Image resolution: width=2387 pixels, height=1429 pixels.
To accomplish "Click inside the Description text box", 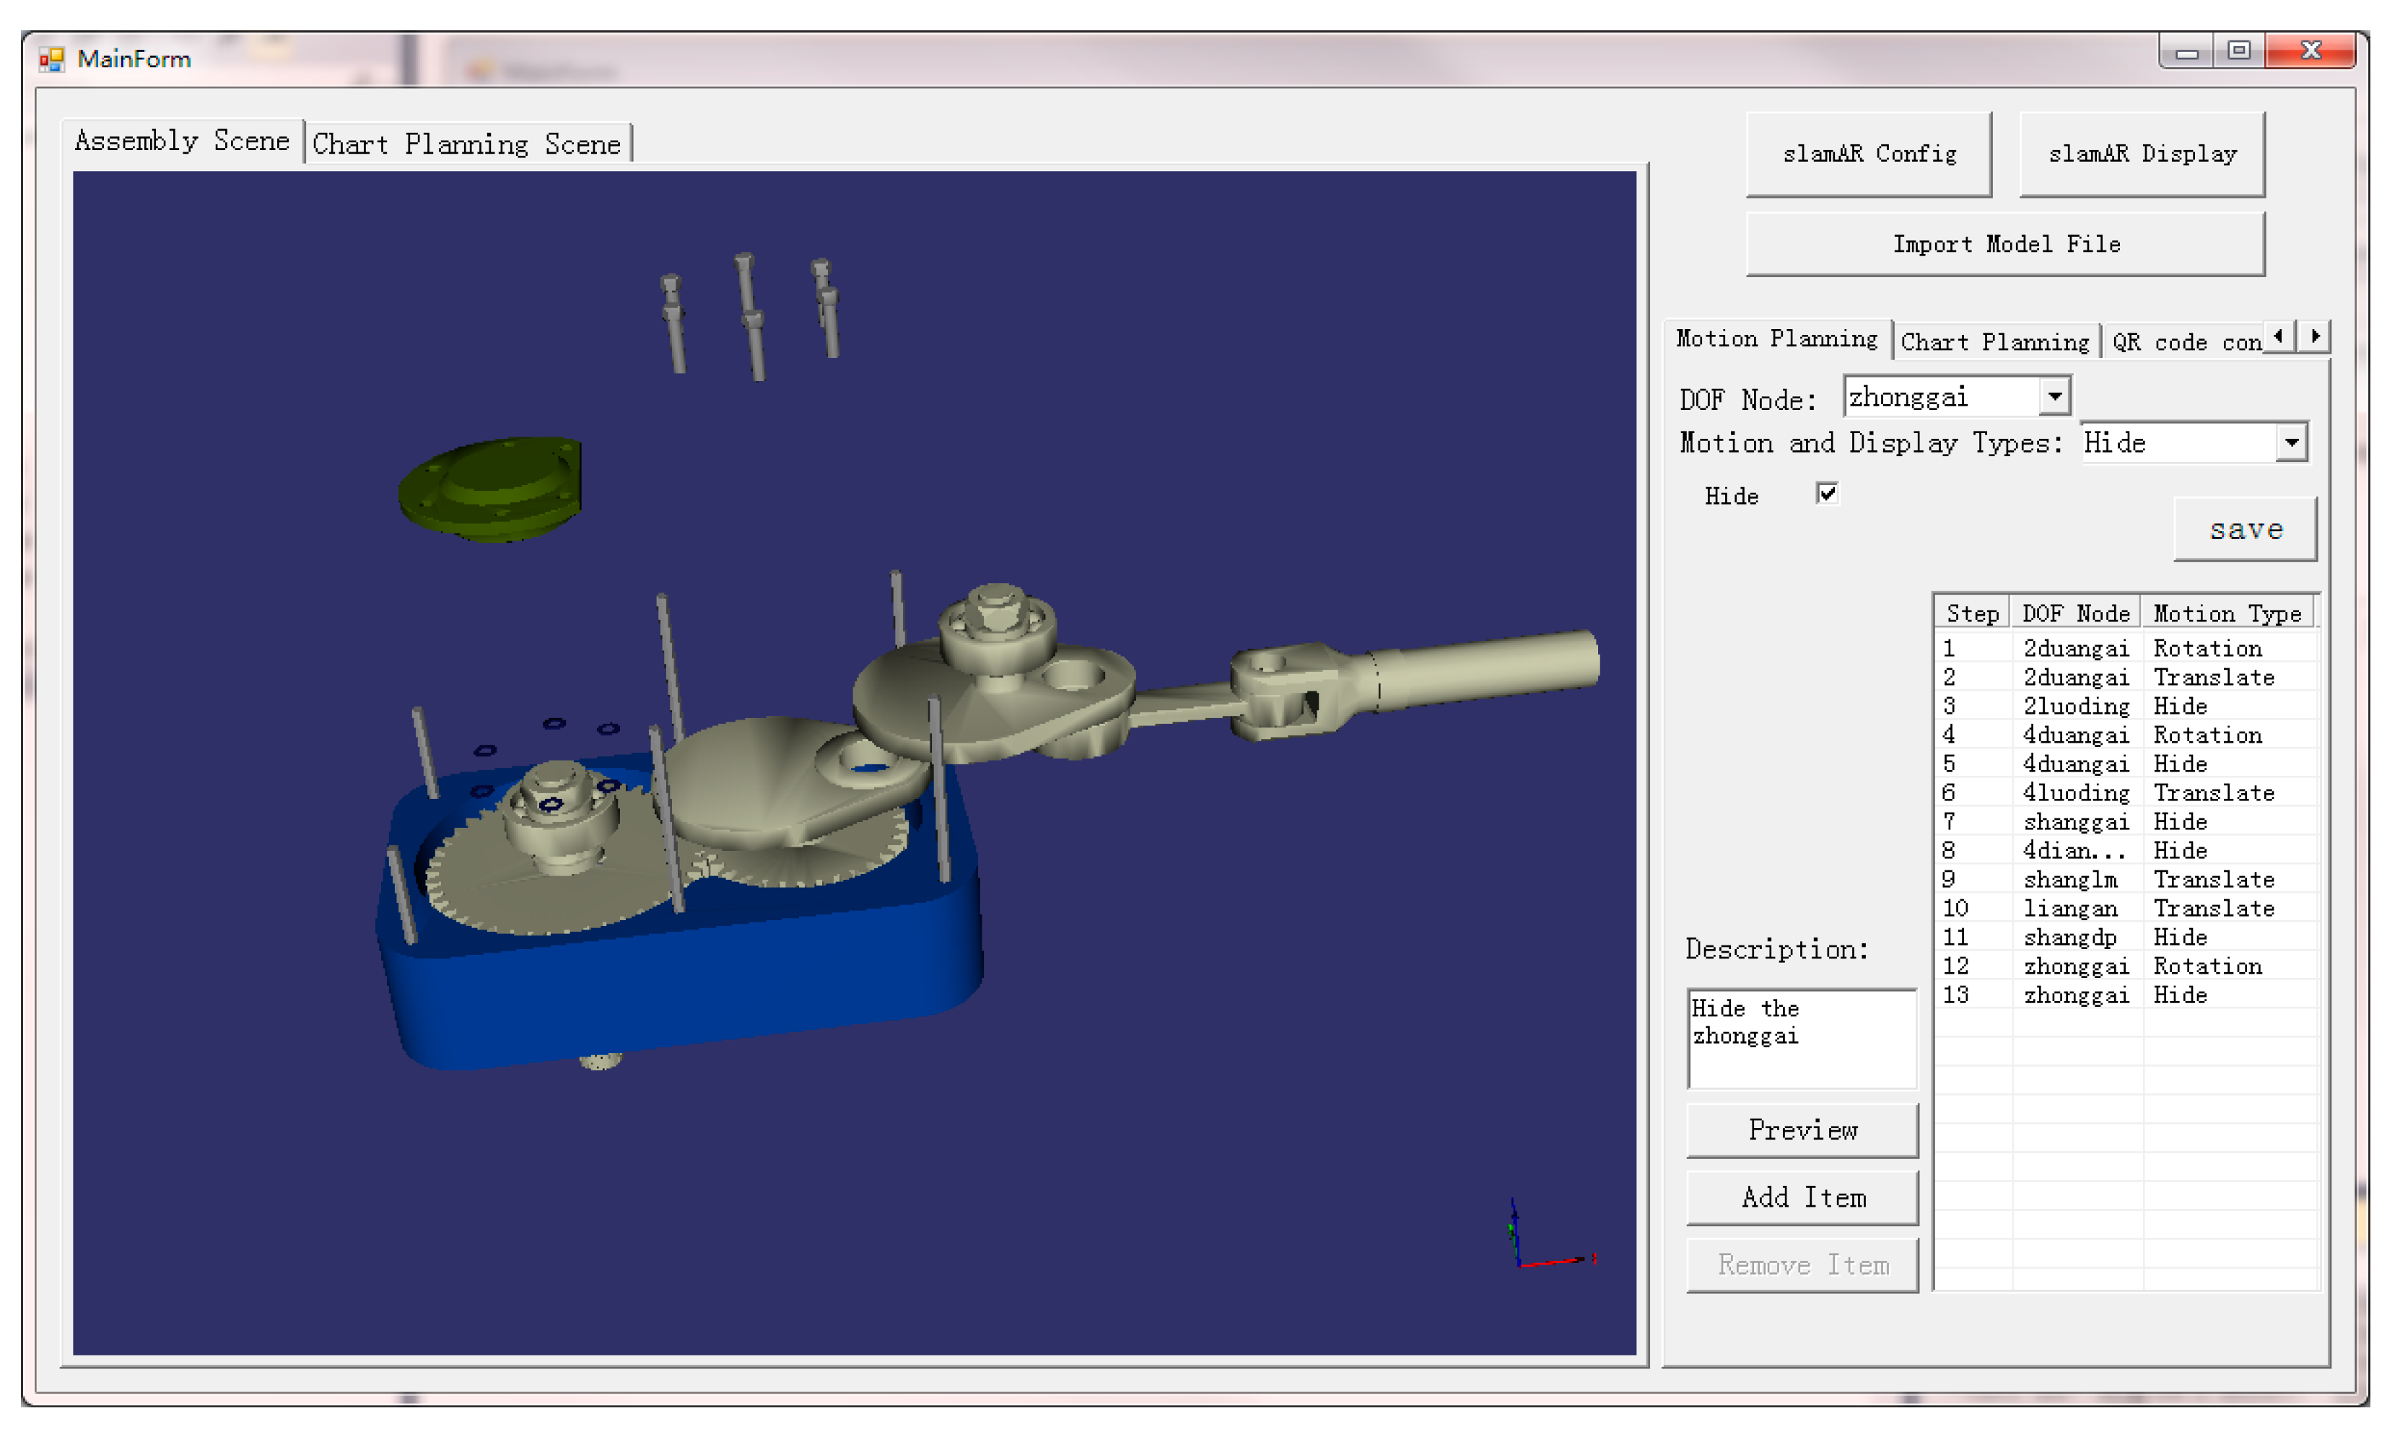I will (x=1802, y=1039).
